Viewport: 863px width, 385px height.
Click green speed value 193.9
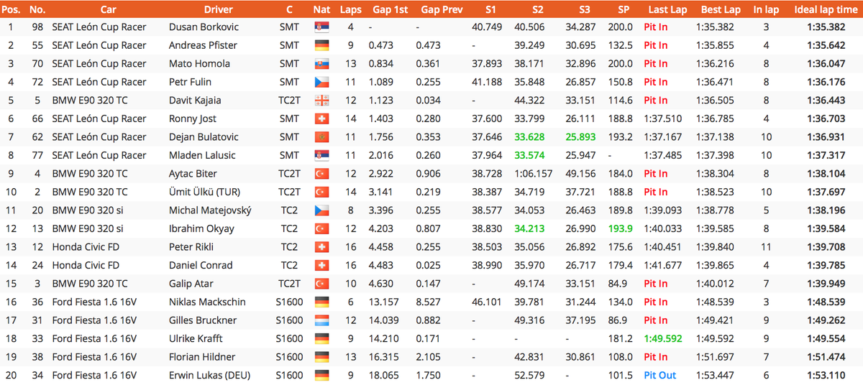tap(621, 228)
